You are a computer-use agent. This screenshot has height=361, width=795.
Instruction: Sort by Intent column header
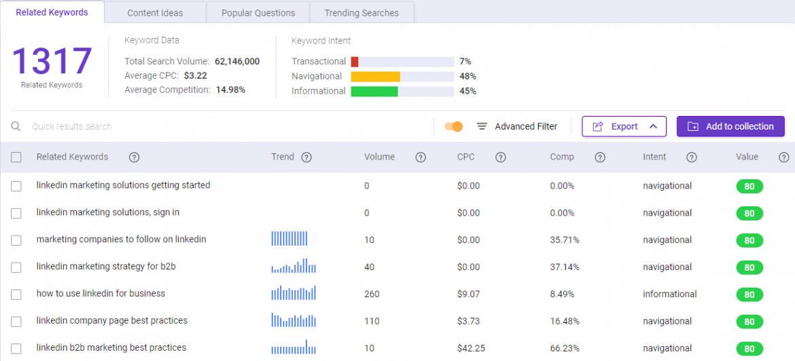tap(654, 157)
